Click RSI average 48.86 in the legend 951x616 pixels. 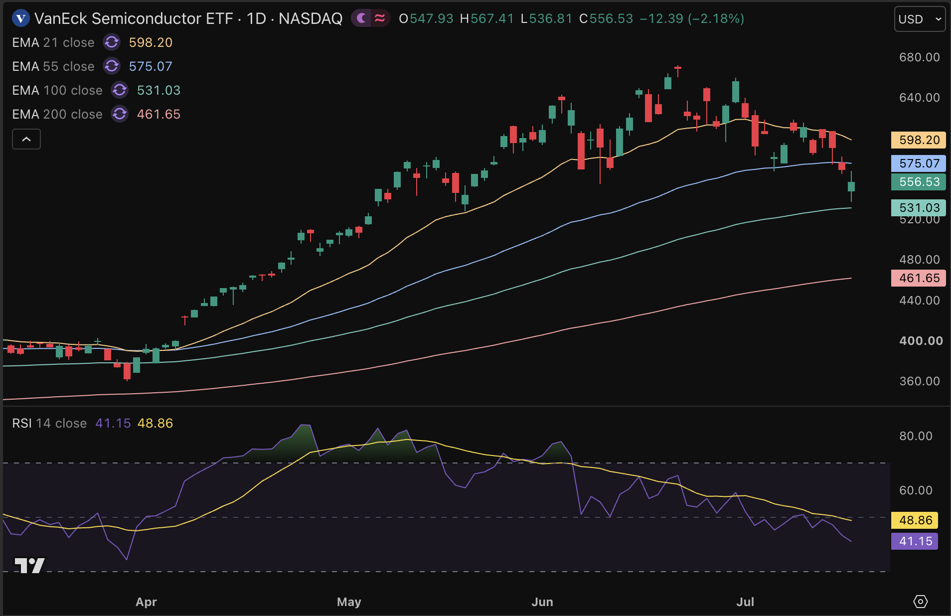[155, 423]
